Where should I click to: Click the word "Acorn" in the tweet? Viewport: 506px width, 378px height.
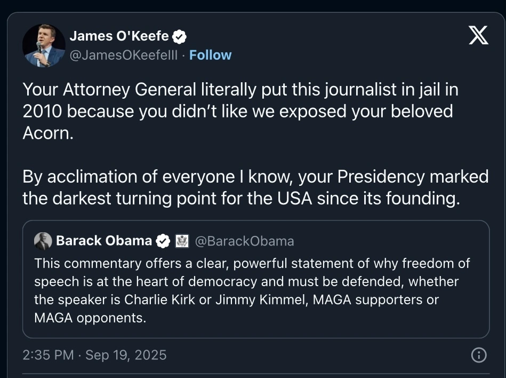pyautogui.click(x=47, y=133)
